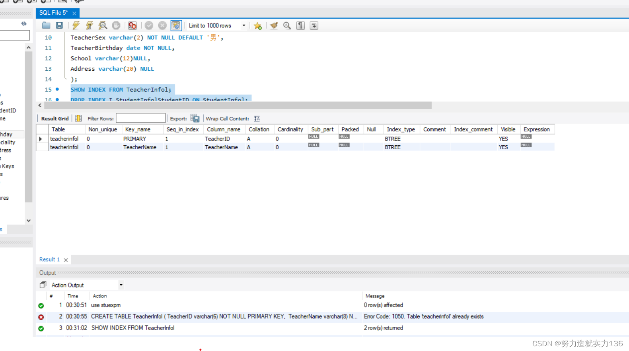This screenshot has height=351, width=629.
Task: Save the SQL script with disk icon
Action: point(59,25)
